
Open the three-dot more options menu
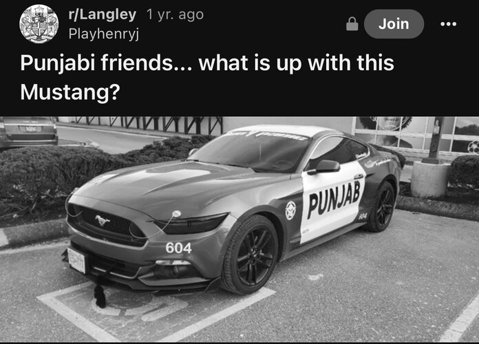(448, 24)
